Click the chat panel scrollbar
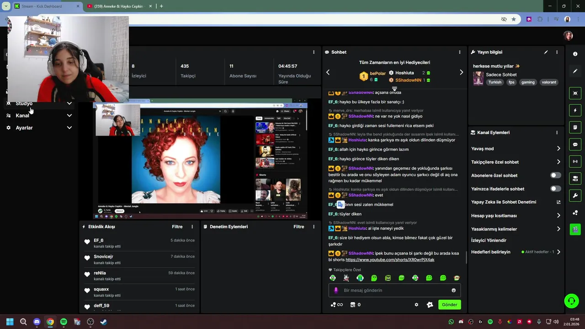The height and width of the screenshot is (329, 585). (466, 257)
